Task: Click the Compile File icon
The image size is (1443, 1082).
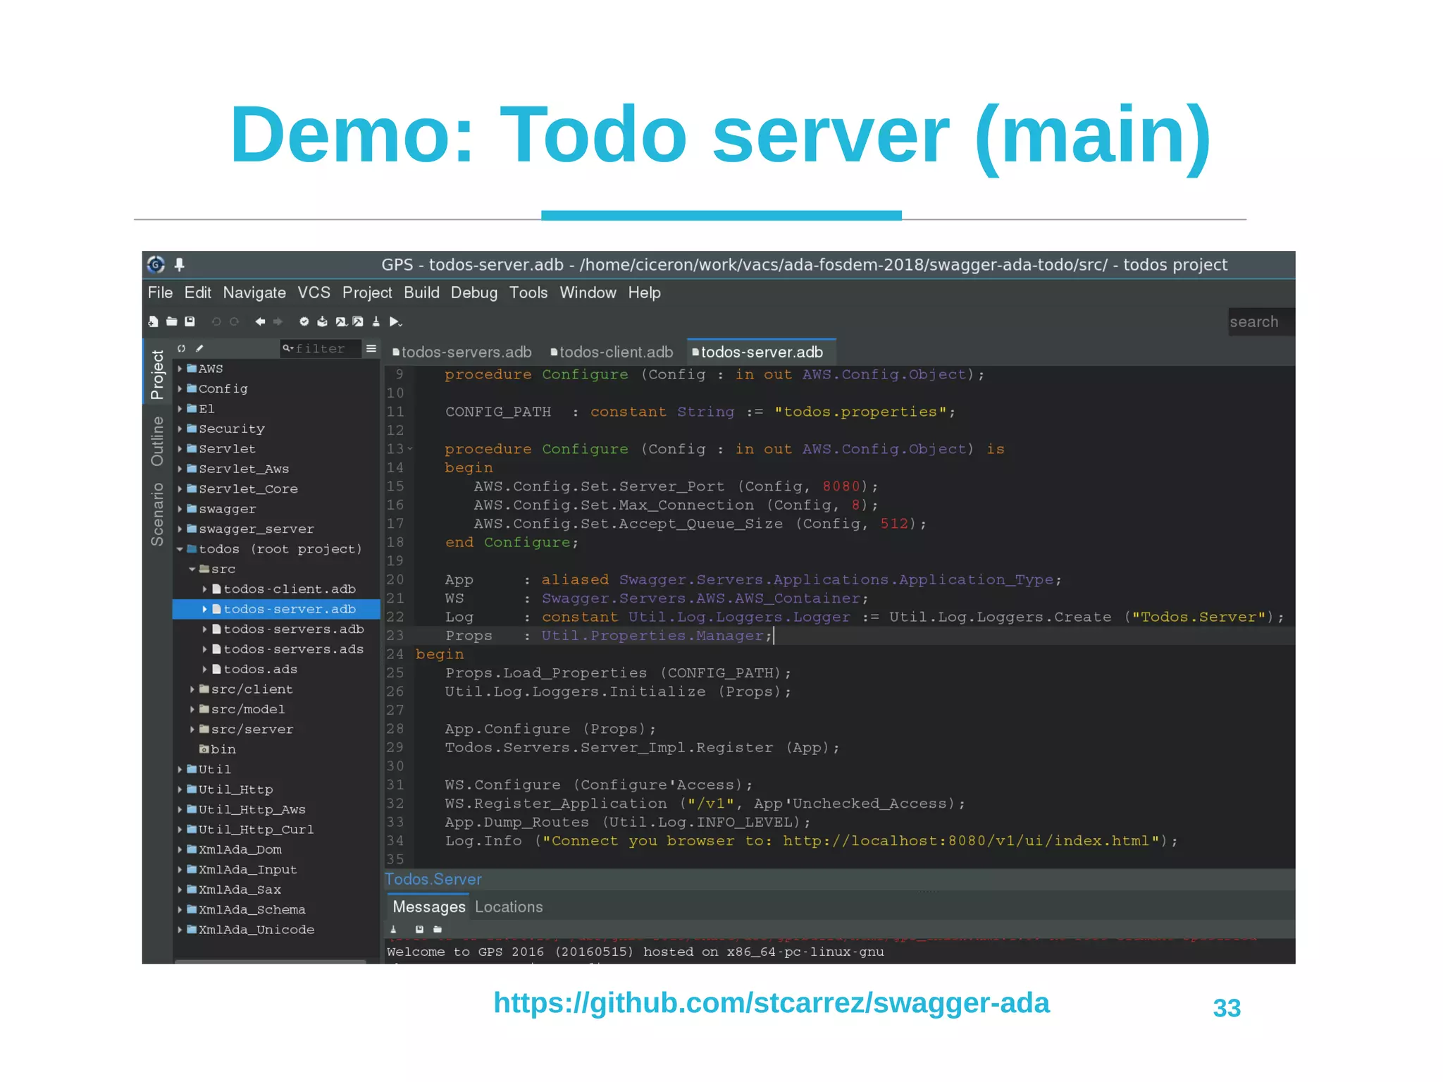Action: coord(322,321)
